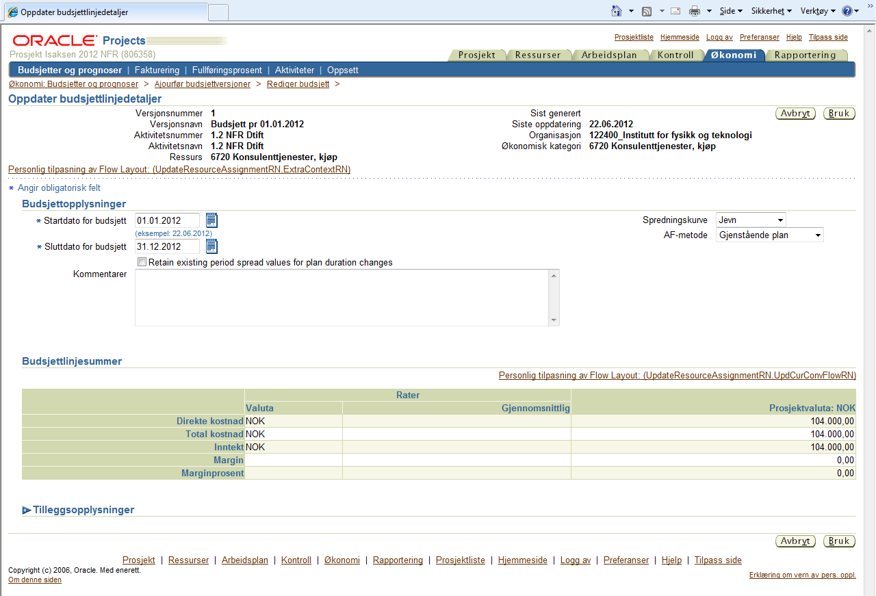This screenshot has width=876, height=596.
Task: Switch to the Rapportering tab
Action: point(806,55)
